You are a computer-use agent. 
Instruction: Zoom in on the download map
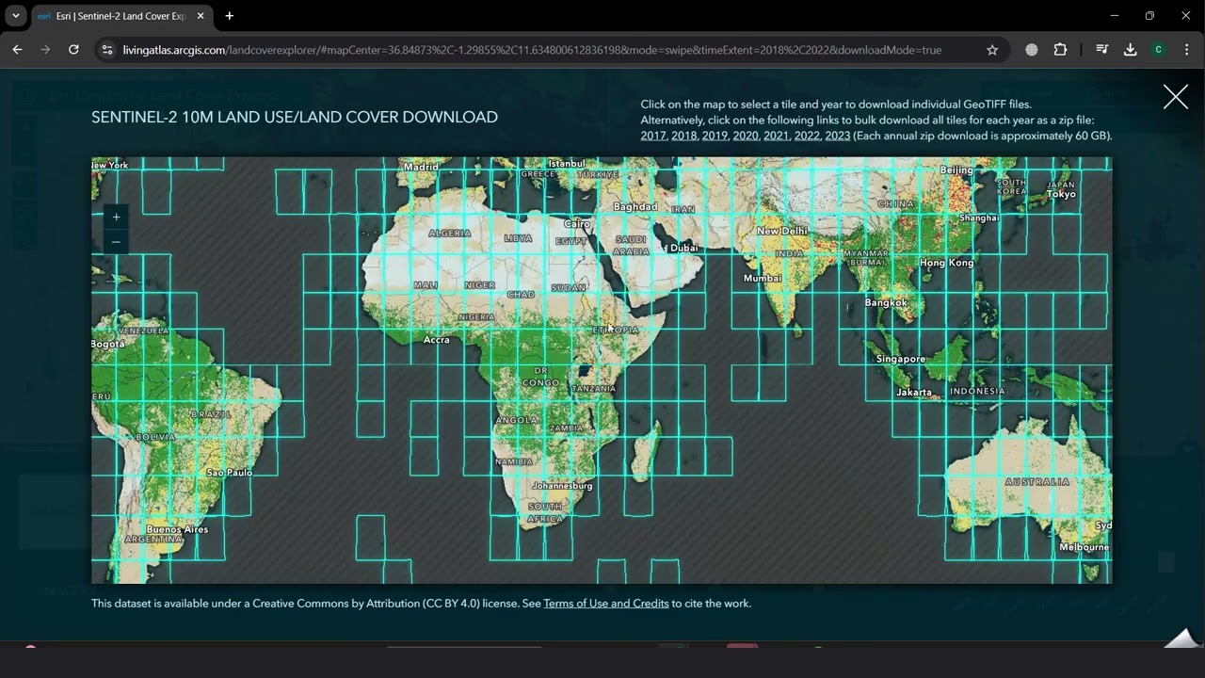pyautogui.click(x=116, y=218)
